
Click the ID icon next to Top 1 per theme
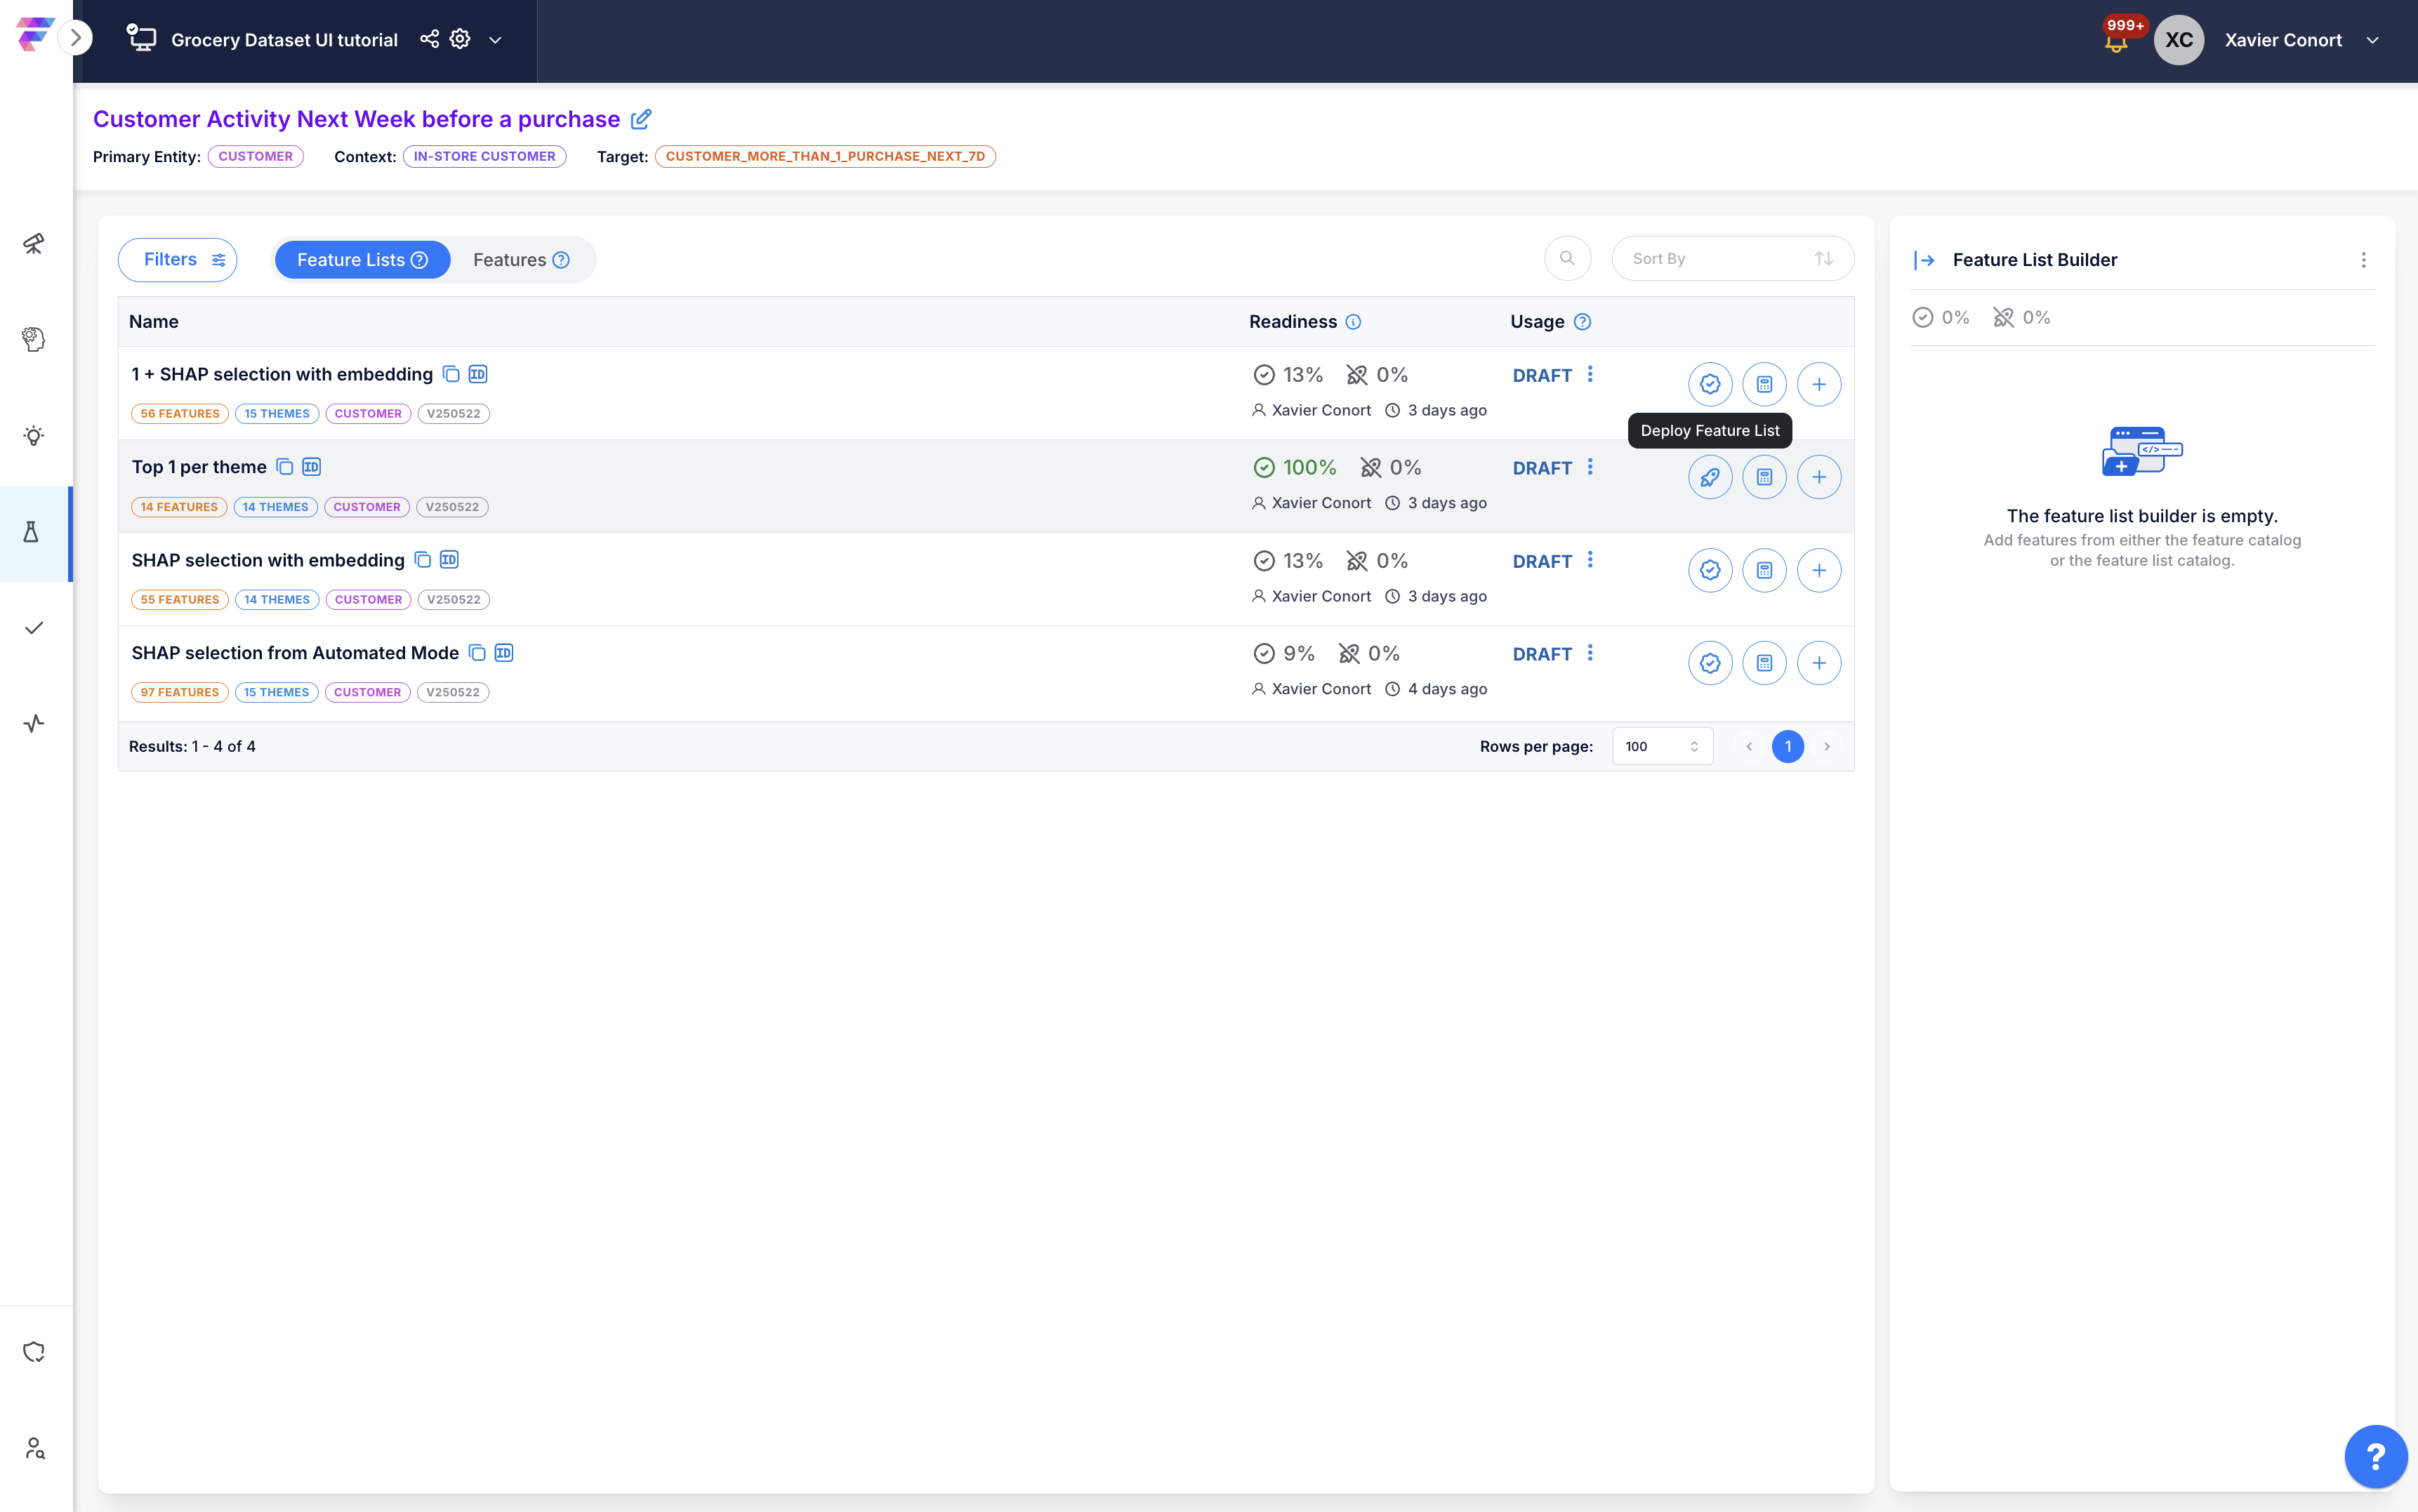coord(312,467)
